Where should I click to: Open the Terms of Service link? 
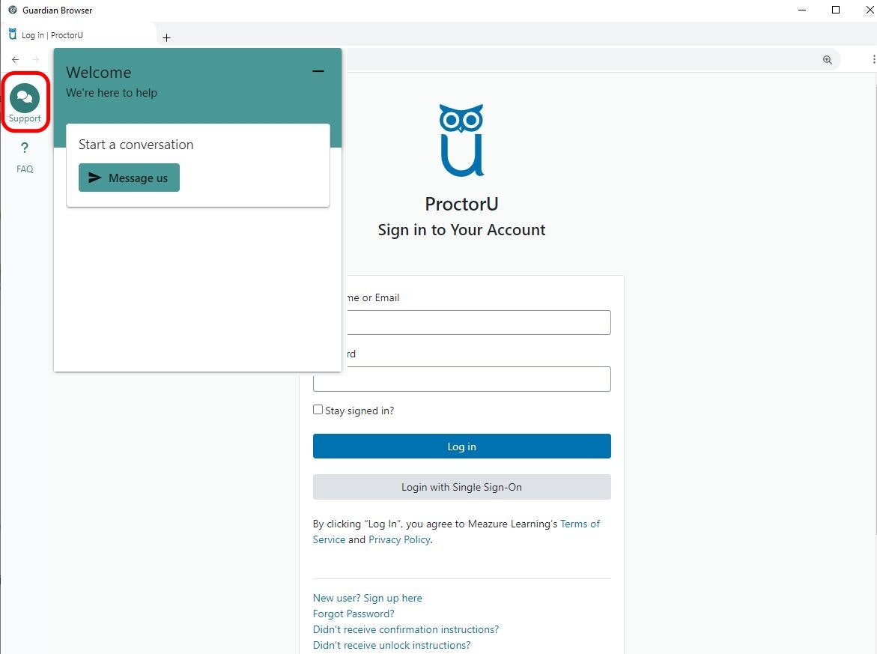580,524
